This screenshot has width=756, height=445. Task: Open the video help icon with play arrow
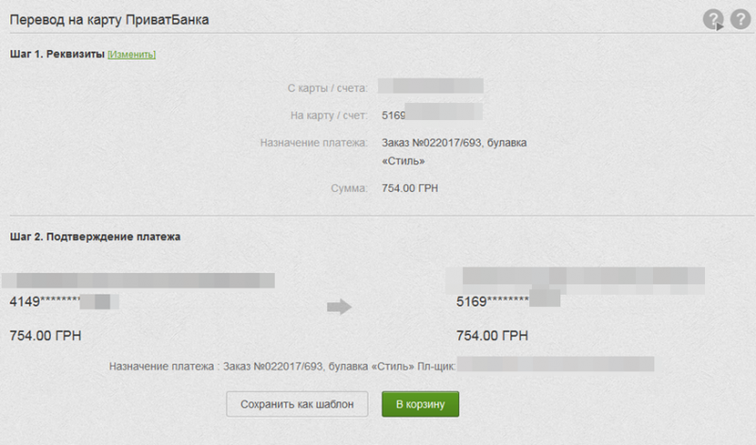point(713,20)
